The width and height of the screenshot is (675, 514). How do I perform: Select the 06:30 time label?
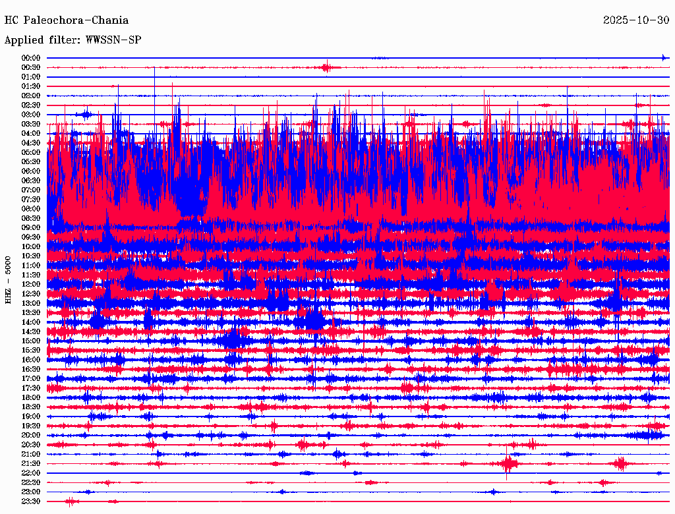click(x=31, y=181)
